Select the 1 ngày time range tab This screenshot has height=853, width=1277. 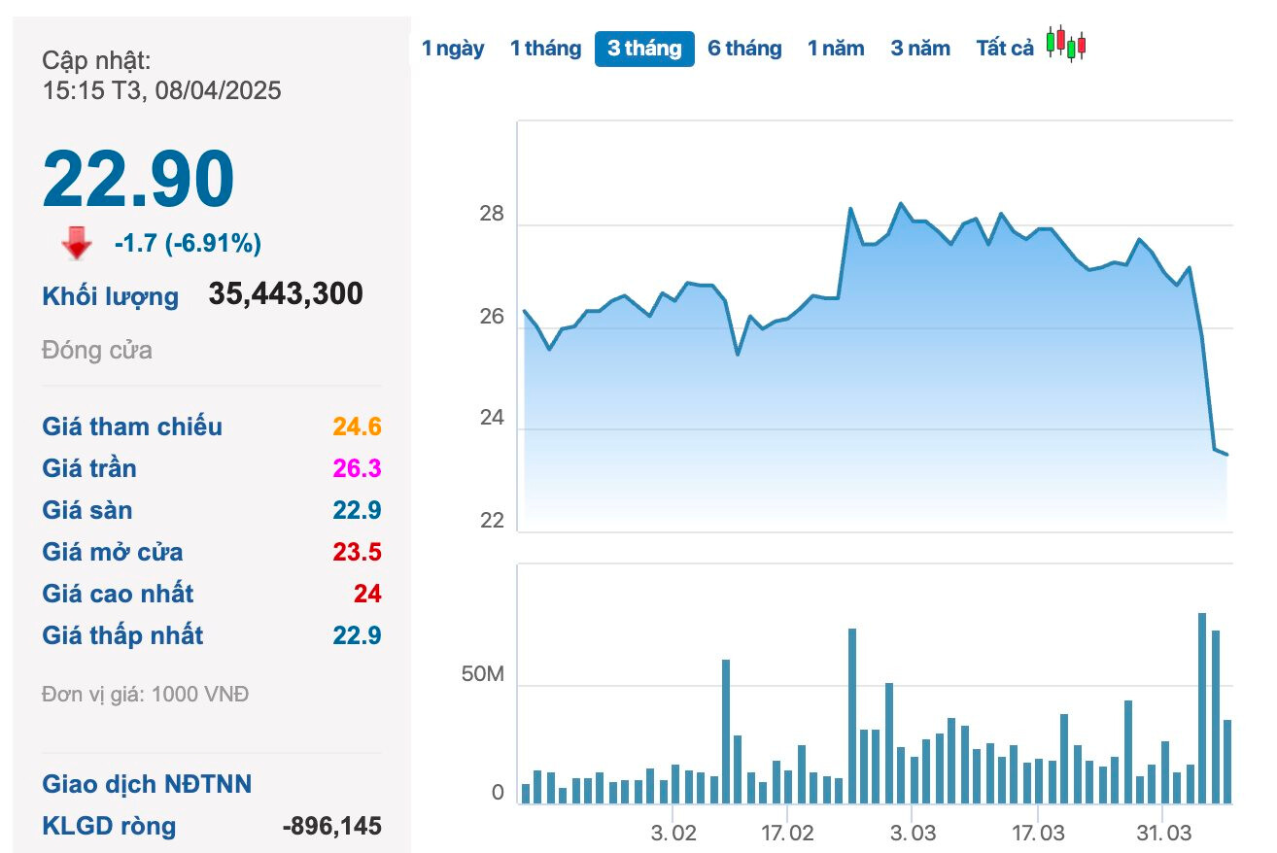coord(453,49)
